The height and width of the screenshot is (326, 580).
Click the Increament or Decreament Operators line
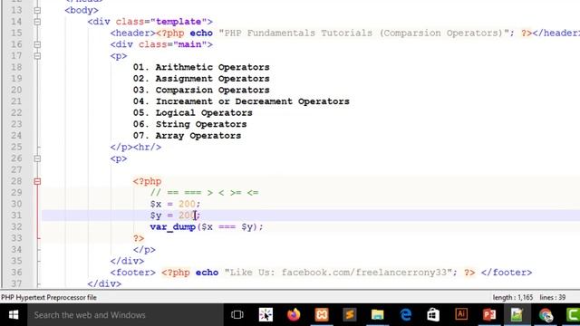241,101
